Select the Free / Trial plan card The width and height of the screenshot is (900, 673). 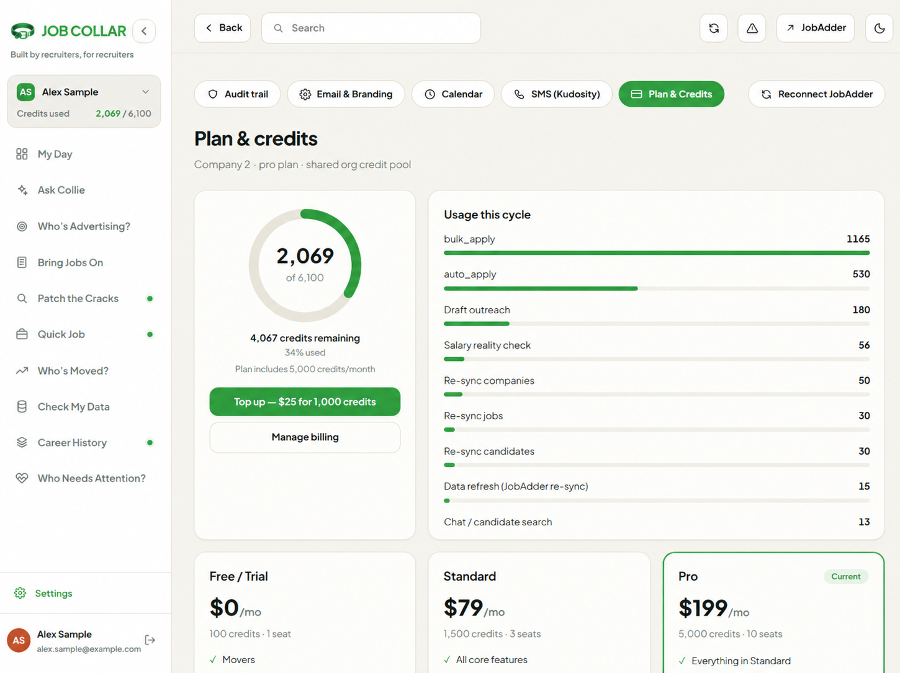click(x=305, y=613)
